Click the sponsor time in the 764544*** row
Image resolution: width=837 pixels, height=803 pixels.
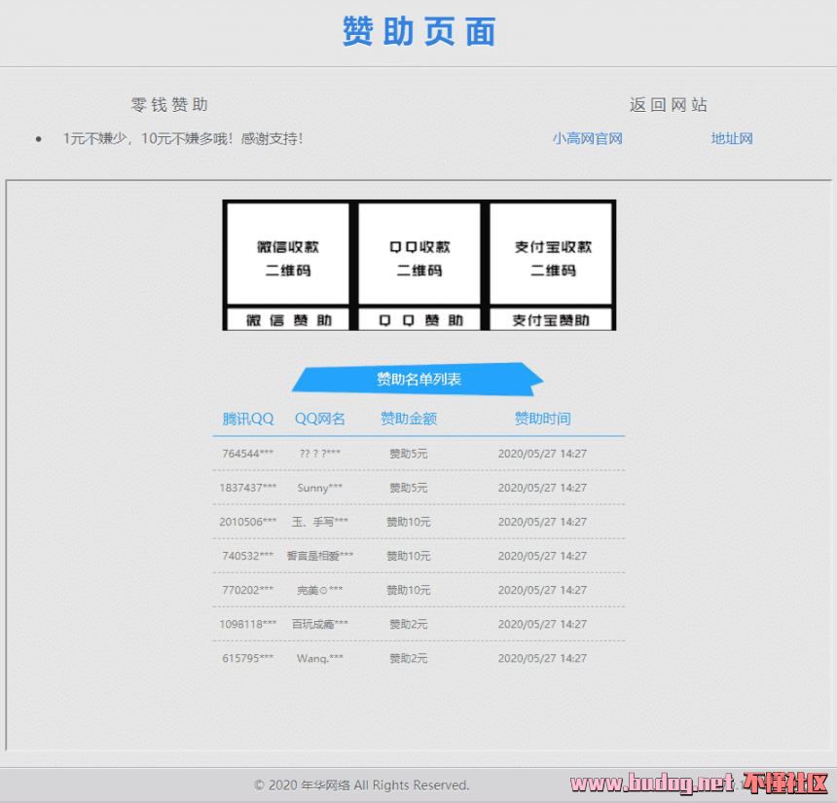tap(542, 454)
